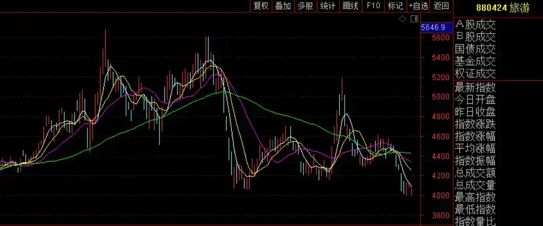Screen dimensions: 543x226
Task: Click the 标记 mark button
Action: coord(395,6)
